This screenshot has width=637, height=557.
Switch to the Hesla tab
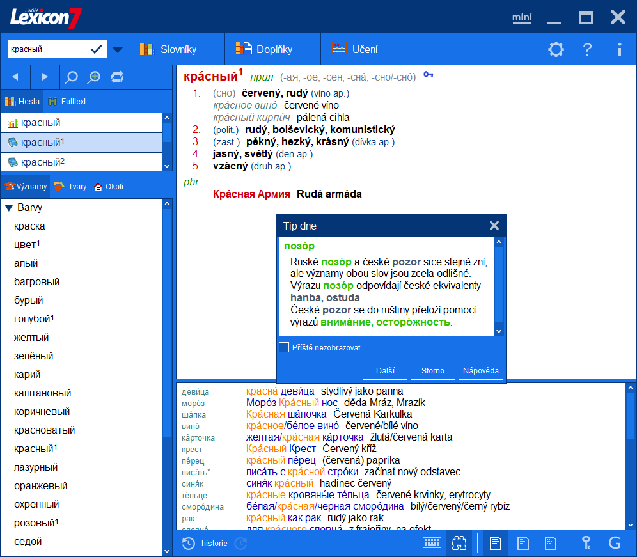click(x=22, y=102)
